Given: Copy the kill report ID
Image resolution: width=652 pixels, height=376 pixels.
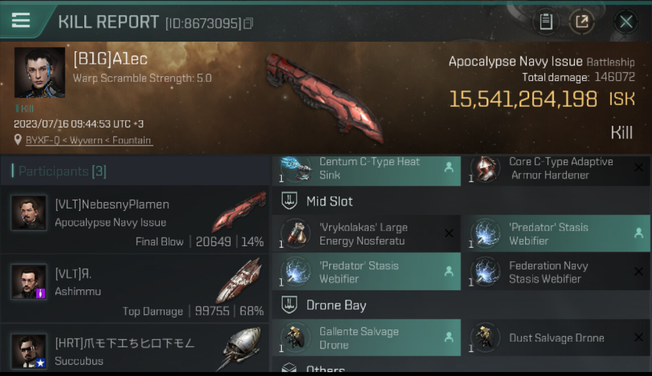Looking at the screenshot, I should 248,23.
